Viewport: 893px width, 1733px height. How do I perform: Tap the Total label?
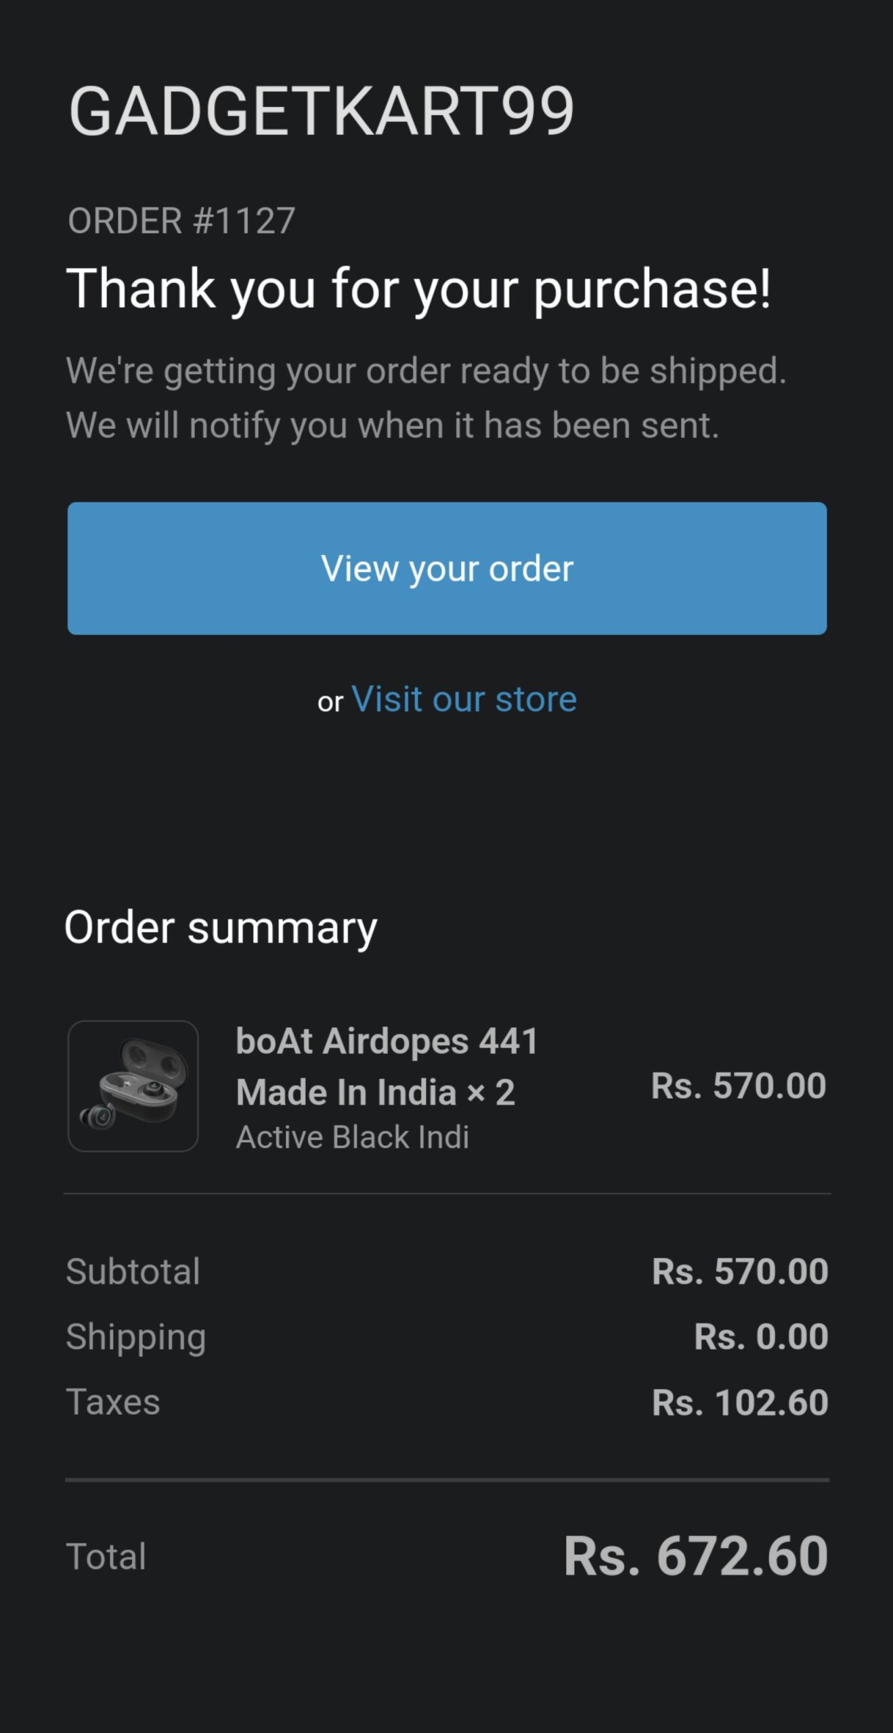106,1556
